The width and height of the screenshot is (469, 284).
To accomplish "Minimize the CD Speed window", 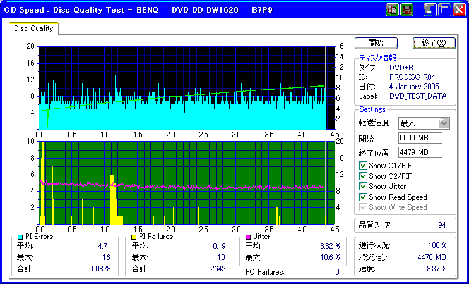I will 430,10.
